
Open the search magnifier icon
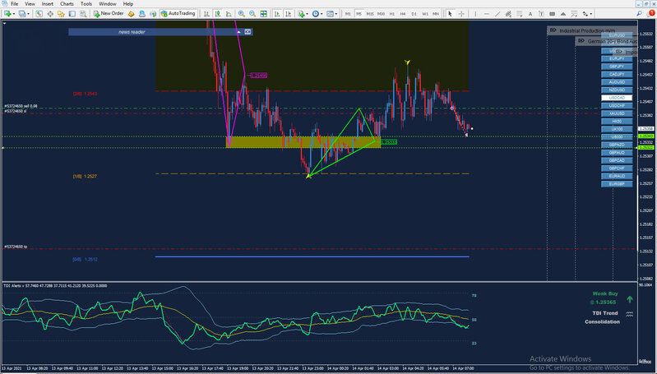(640, 13)
